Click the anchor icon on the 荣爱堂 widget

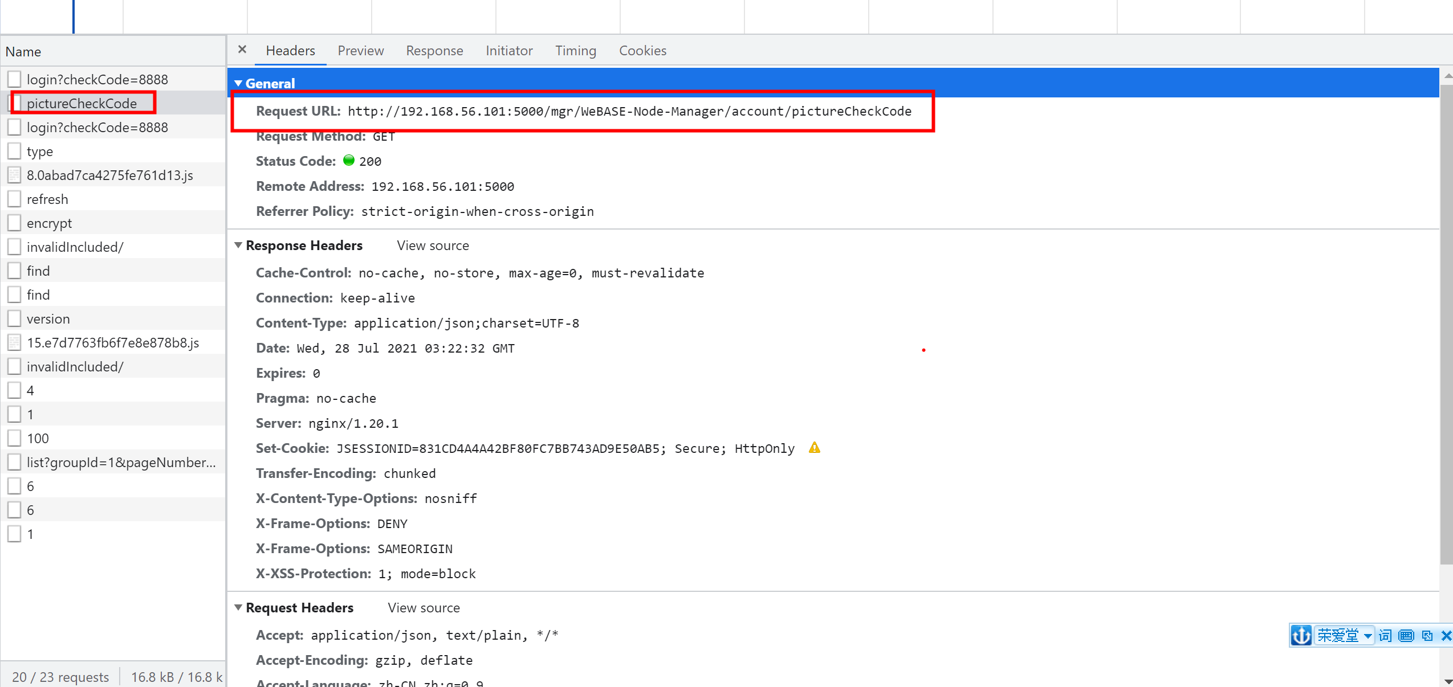(1301, 635)
